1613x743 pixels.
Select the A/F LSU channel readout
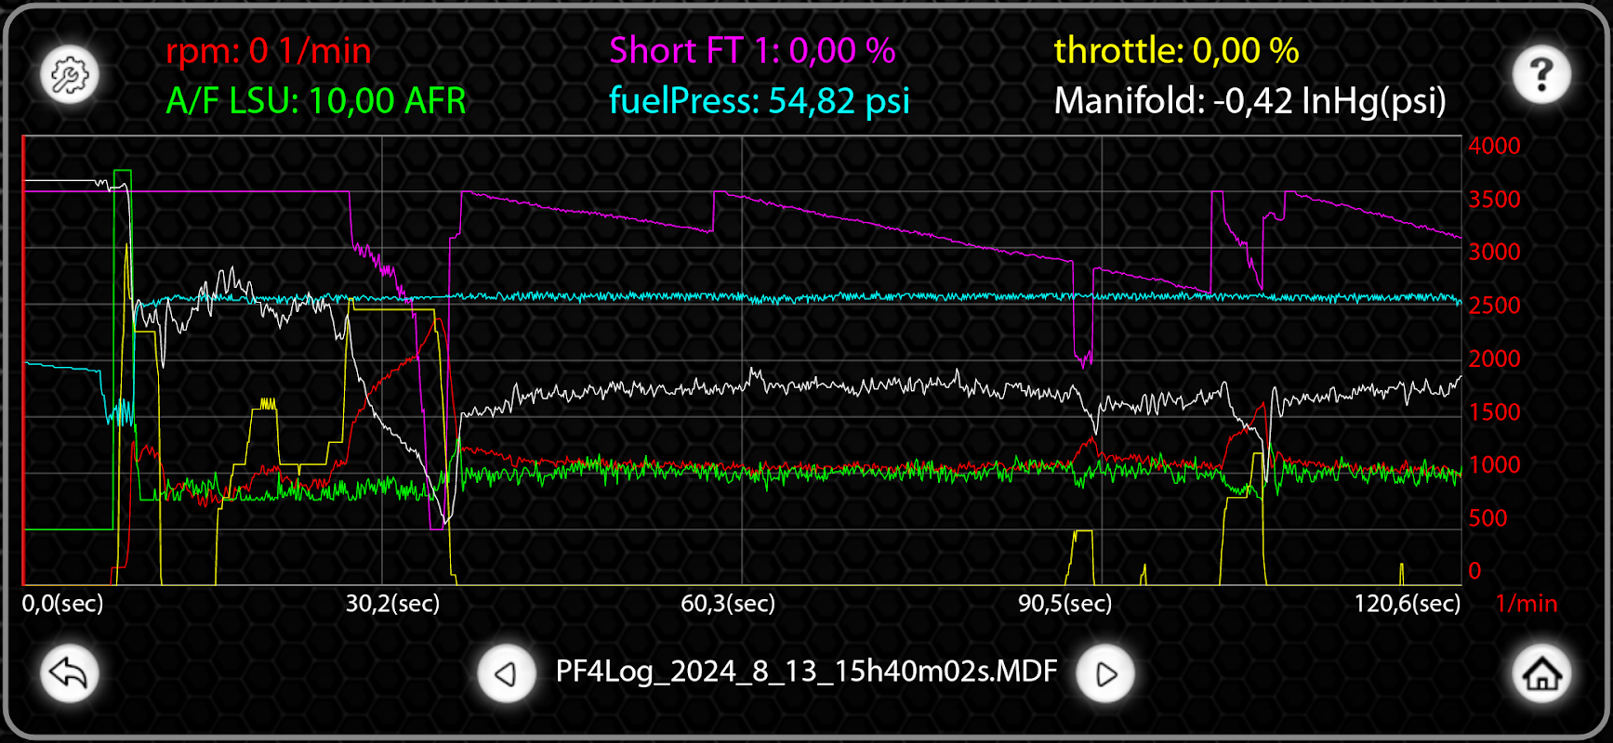pyautogui.click(x=316, y=100)
